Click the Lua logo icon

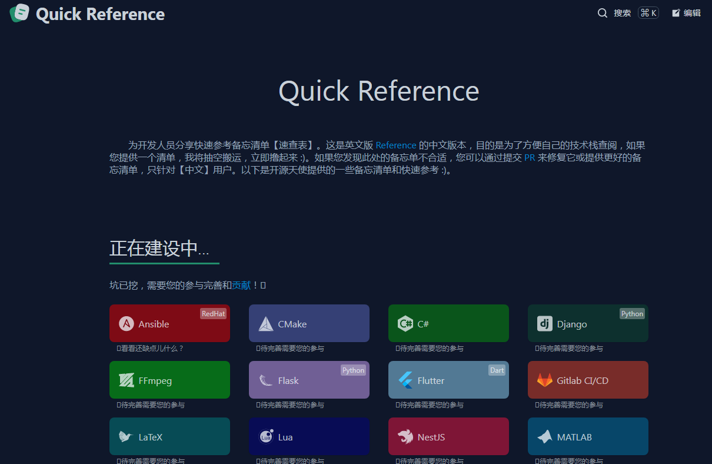[x=266, y=437]
